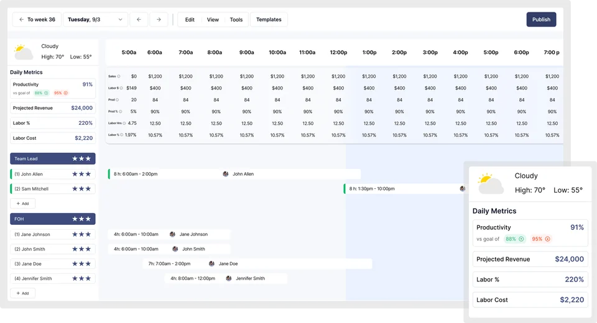Click star rating next to Jane Johnson

point(81,234)
